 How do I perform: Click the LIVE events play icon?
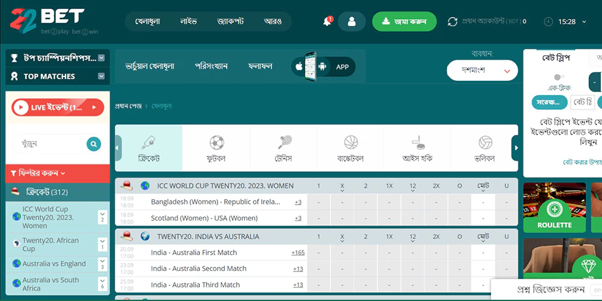coord(20,108)
